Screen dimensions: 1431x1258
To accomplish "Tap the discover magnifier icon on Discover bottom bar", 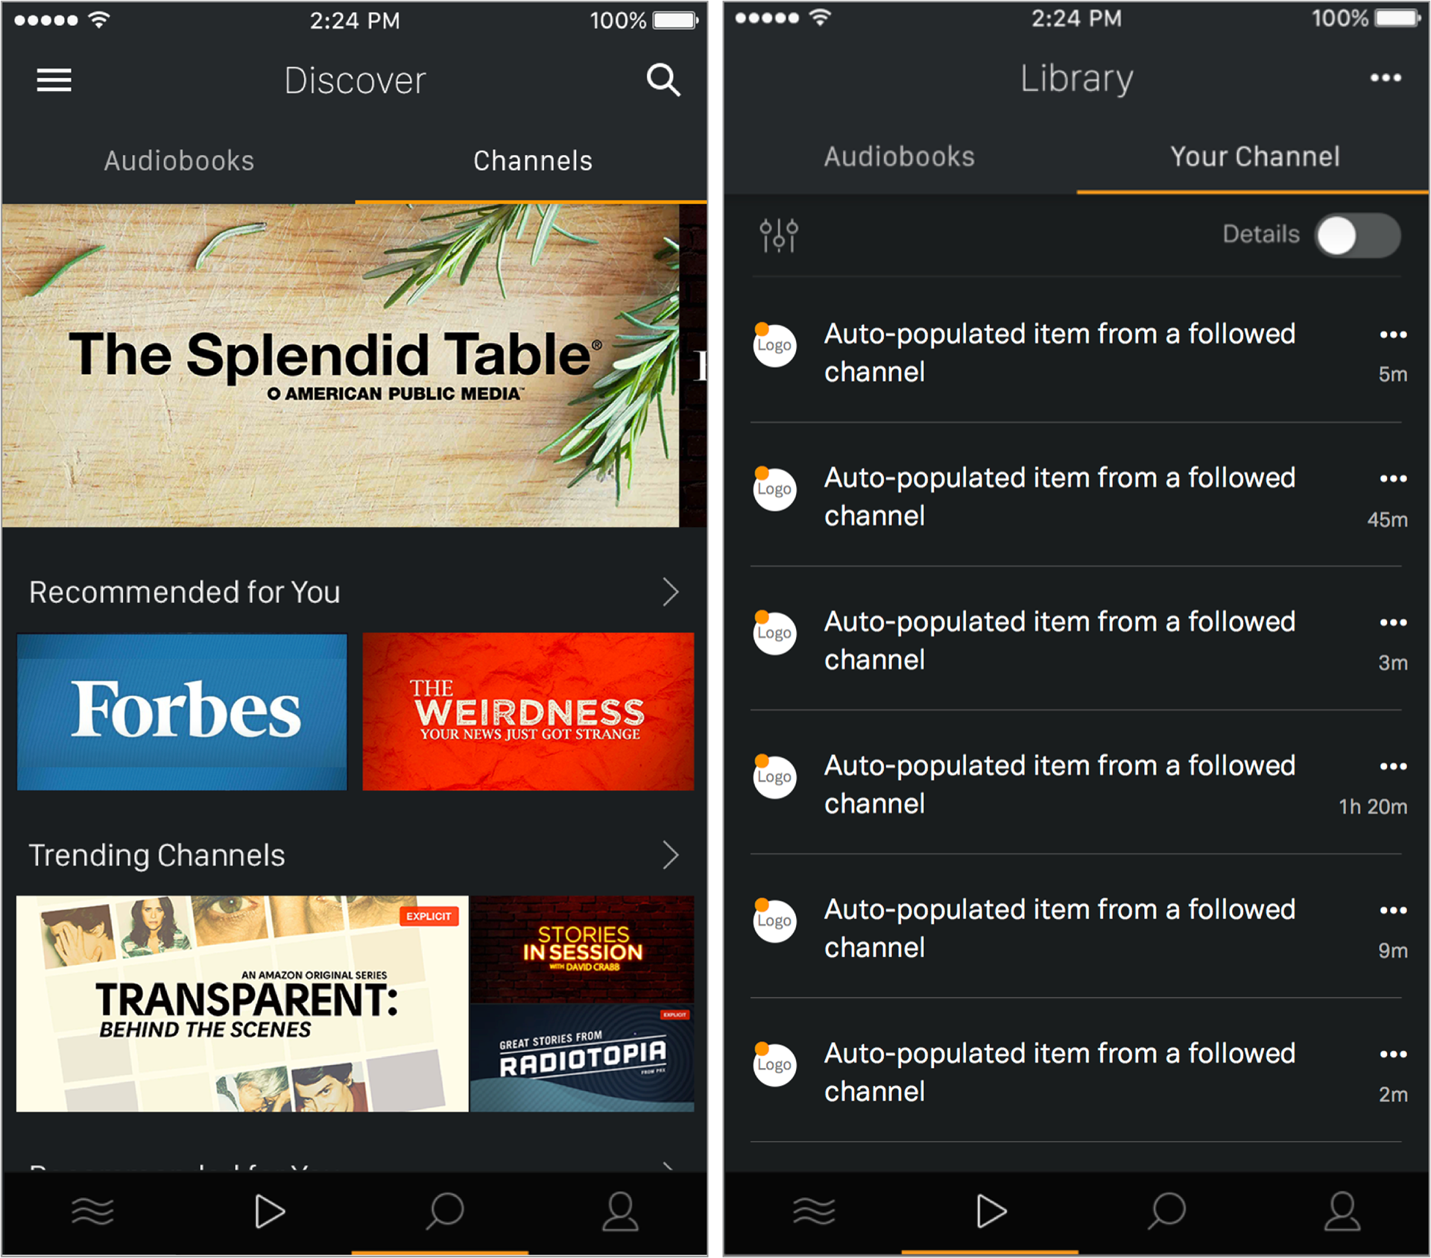I will [445, 1212].
